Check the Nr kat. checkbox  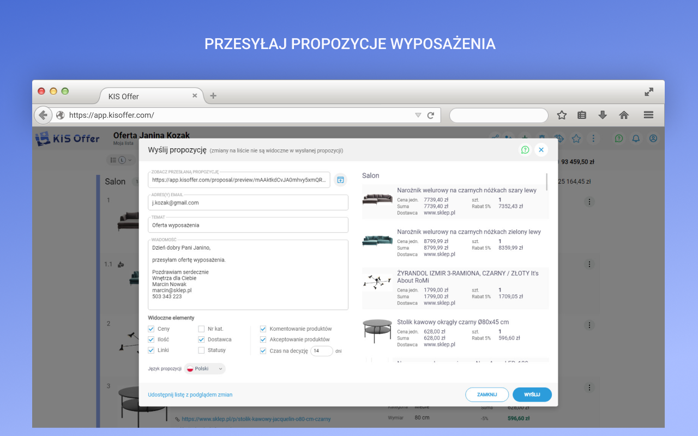tap(201, 329)
